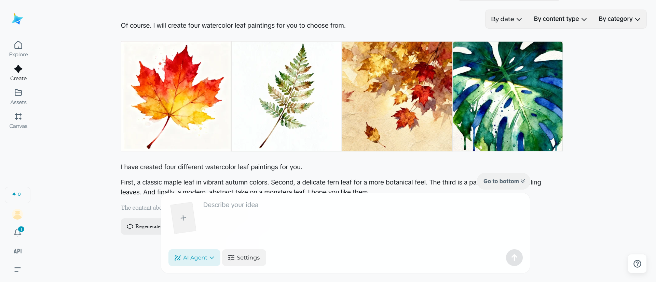Open notifications bell

[18, 232]
